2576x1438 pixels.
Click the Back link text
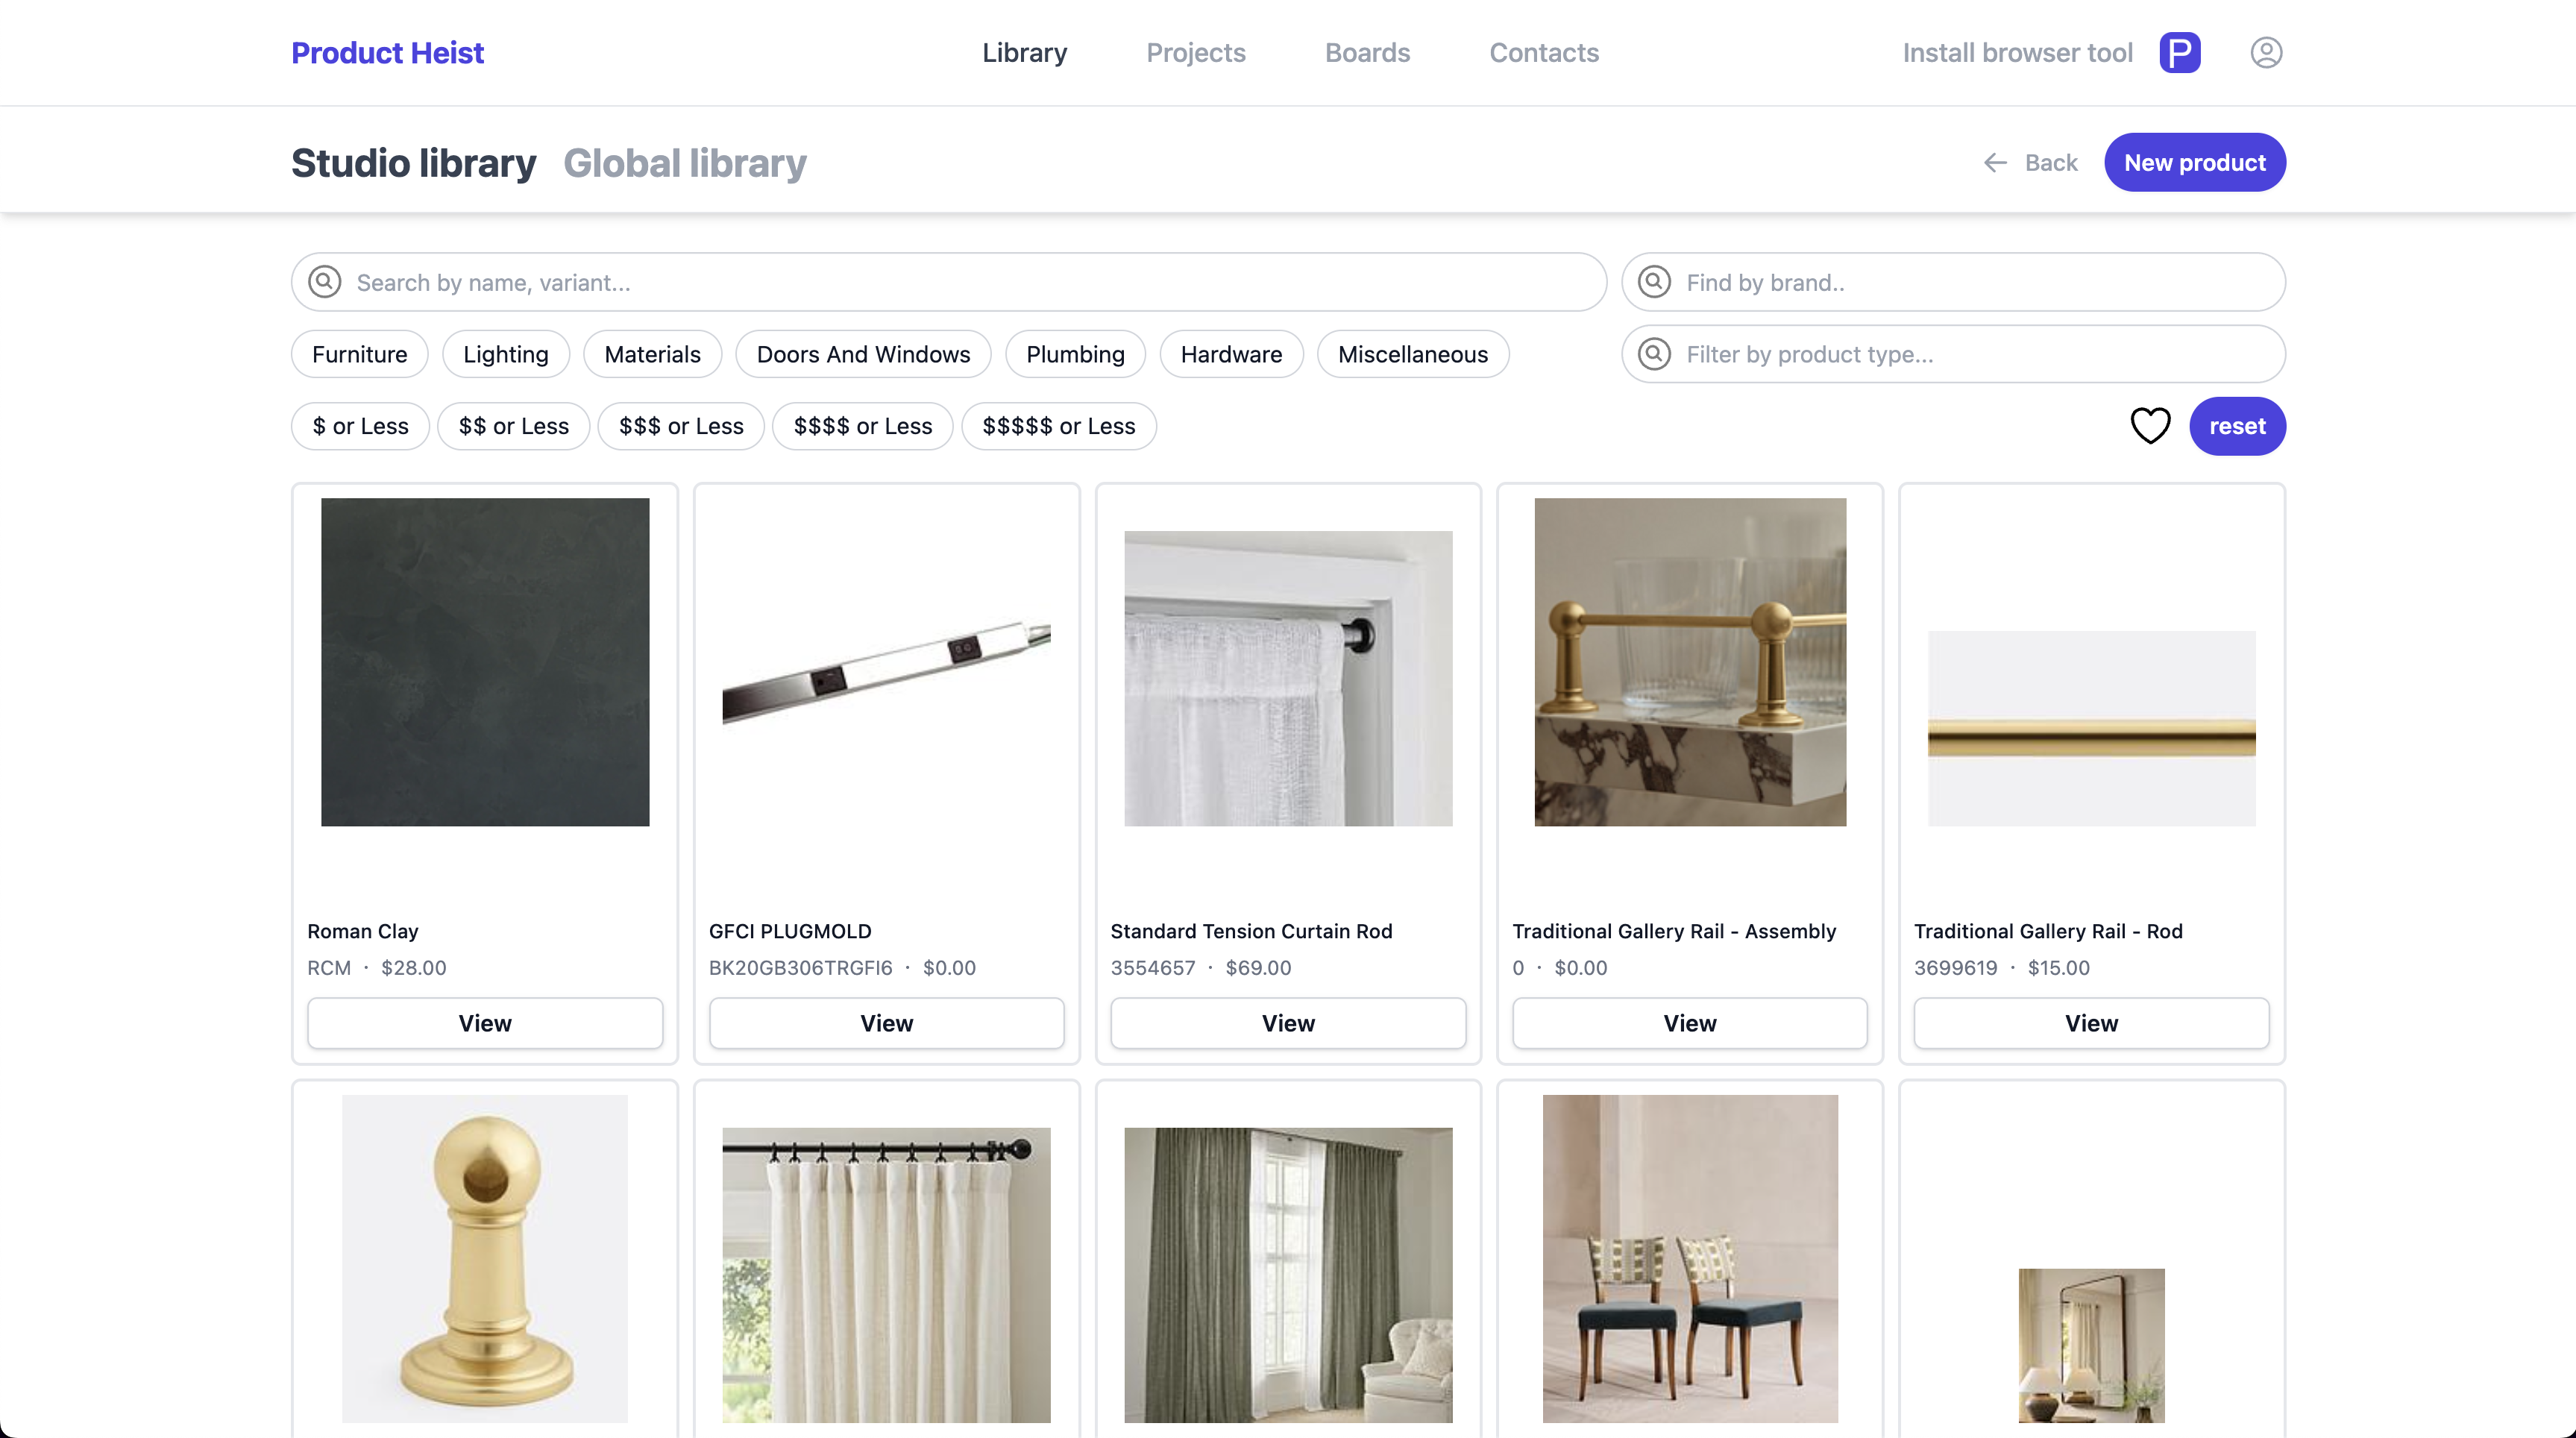point(2051,162)
